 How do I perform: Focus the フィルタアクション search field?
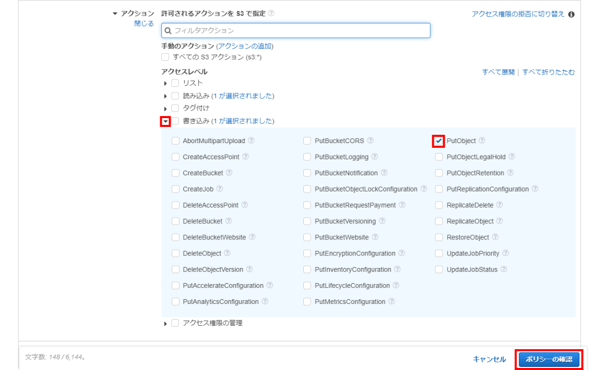coord(295,31)
